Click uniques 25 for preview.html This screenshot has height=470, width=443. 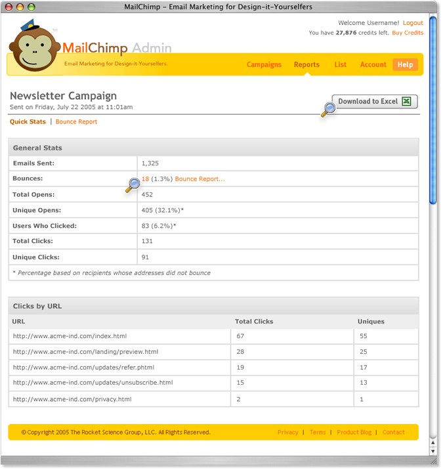[x=364, y=352]
